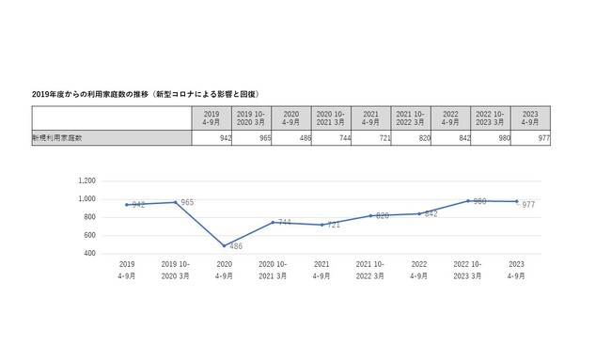Select the chart title starting with 2019年度からの利用家庭数の推移
Viewport: 611px width, 344px height.
pos(146,94)
